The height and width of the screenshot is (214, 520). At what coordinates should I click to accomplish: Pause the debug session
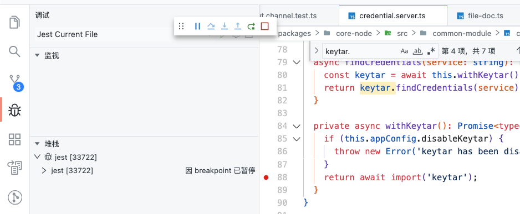click(x=198, y=26)
